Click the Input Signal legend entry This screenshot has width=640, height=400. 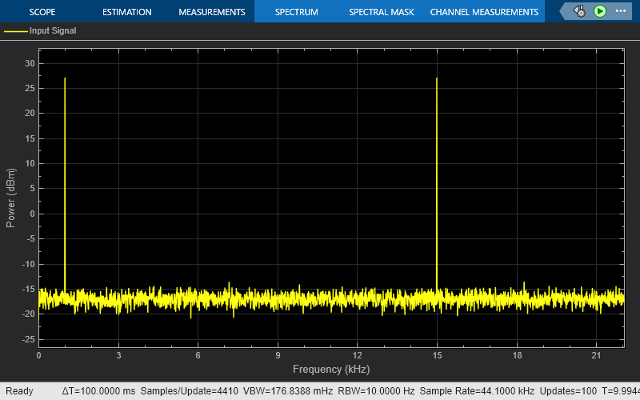click(x=40, y=30)
